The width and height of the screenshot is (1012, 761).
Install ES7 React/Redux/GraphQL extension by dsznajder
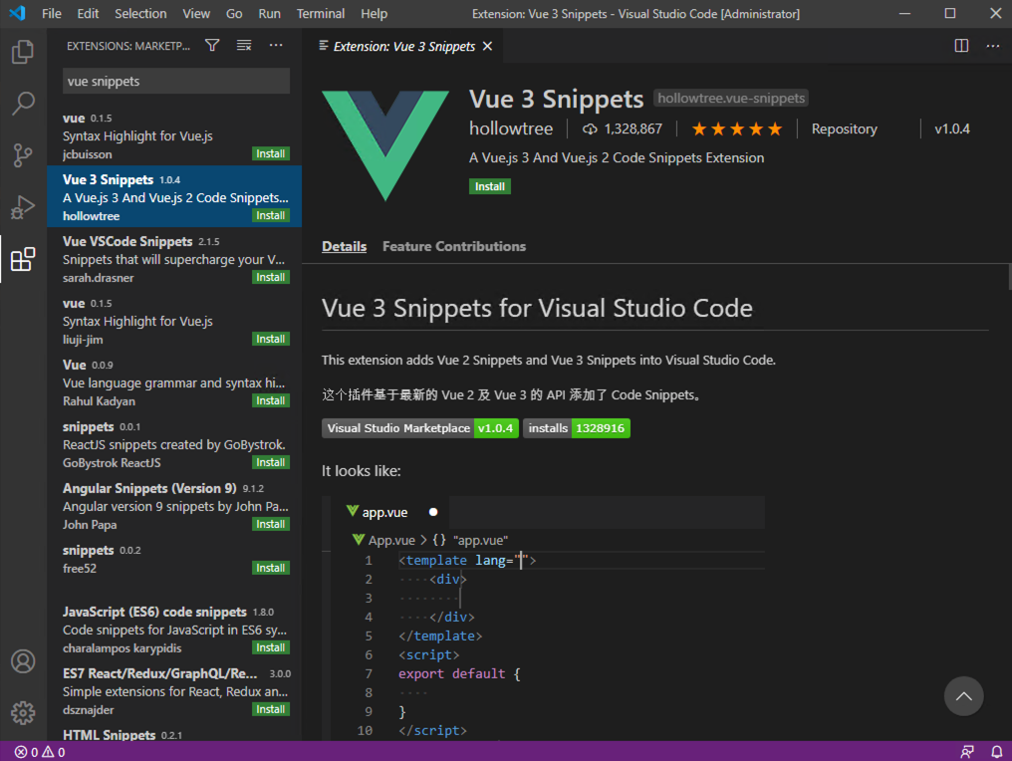(270, 709)
